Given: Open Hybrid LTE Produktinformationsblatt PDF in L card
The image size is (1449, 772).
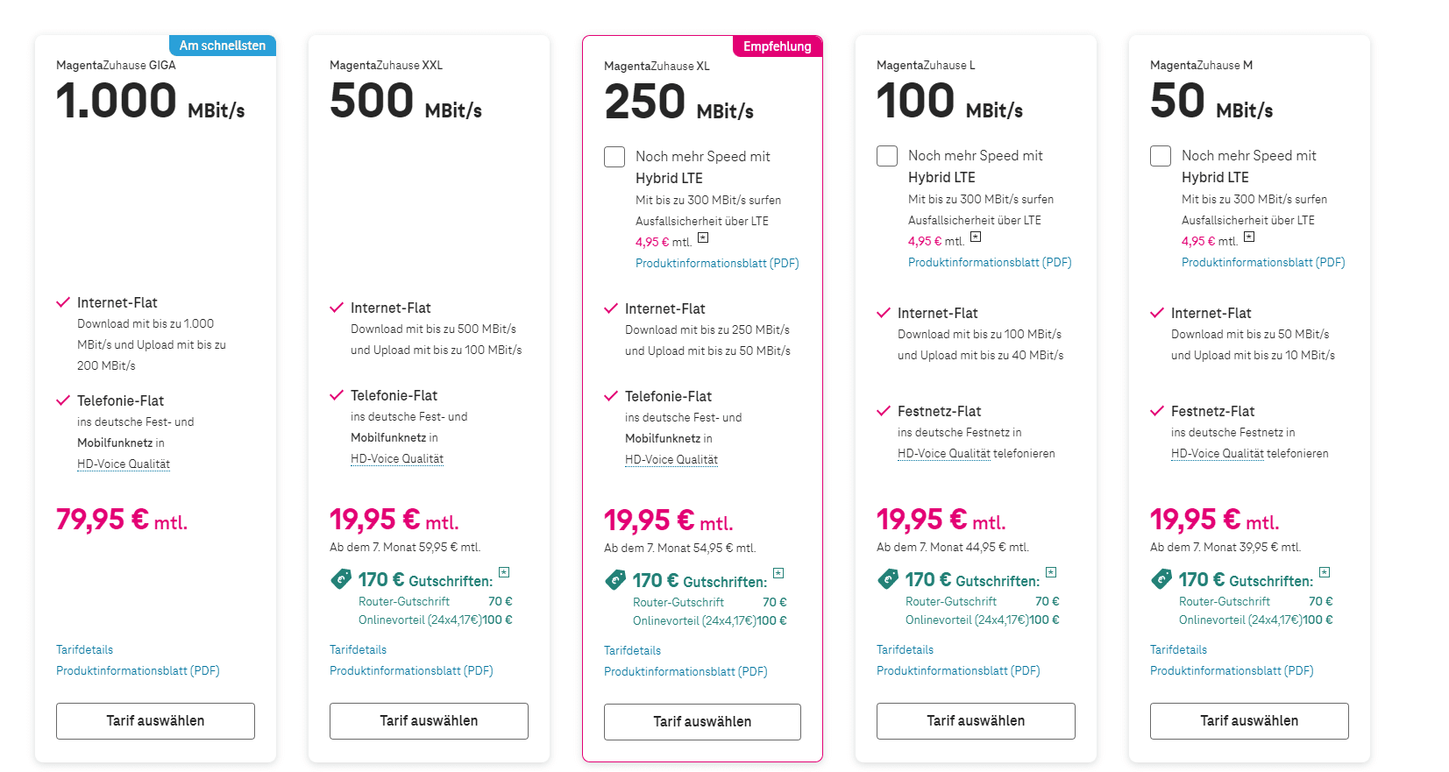Looking at the screenshot, I should (990, 262).
